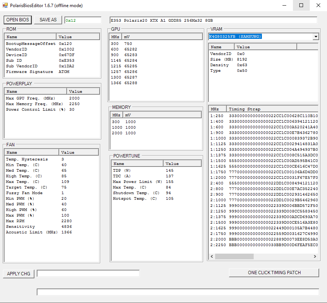Click the left scroll arrow of timing list

click(212, 256)
